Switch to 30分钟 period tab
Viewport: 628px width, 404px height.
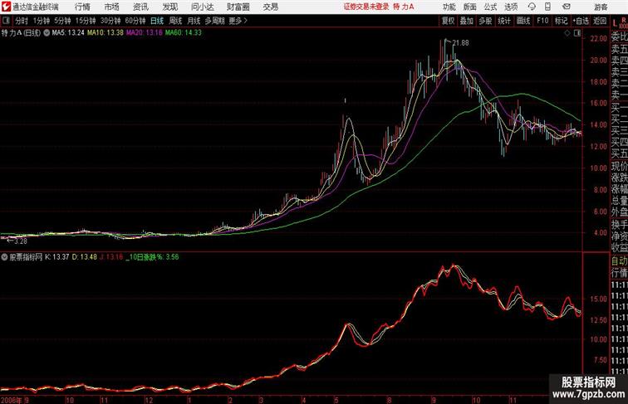coord(110,21)
